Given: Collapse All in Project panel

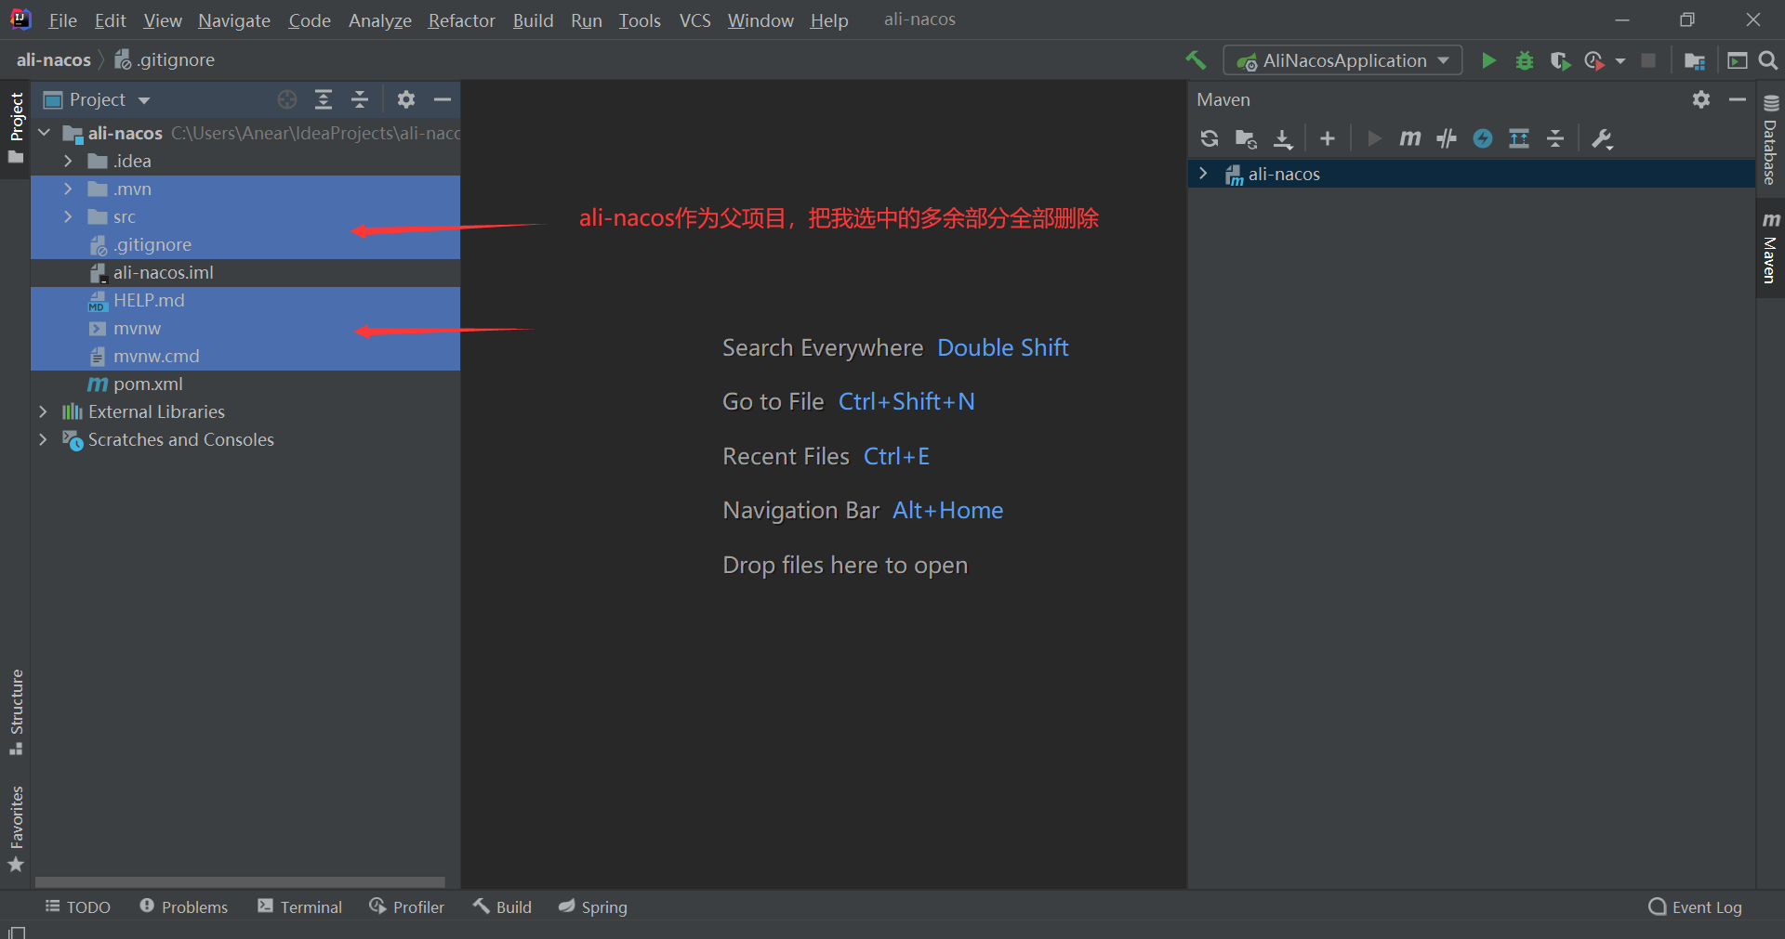Looking at the screenshot, I should pyautogui.click(x=360, y=99).
